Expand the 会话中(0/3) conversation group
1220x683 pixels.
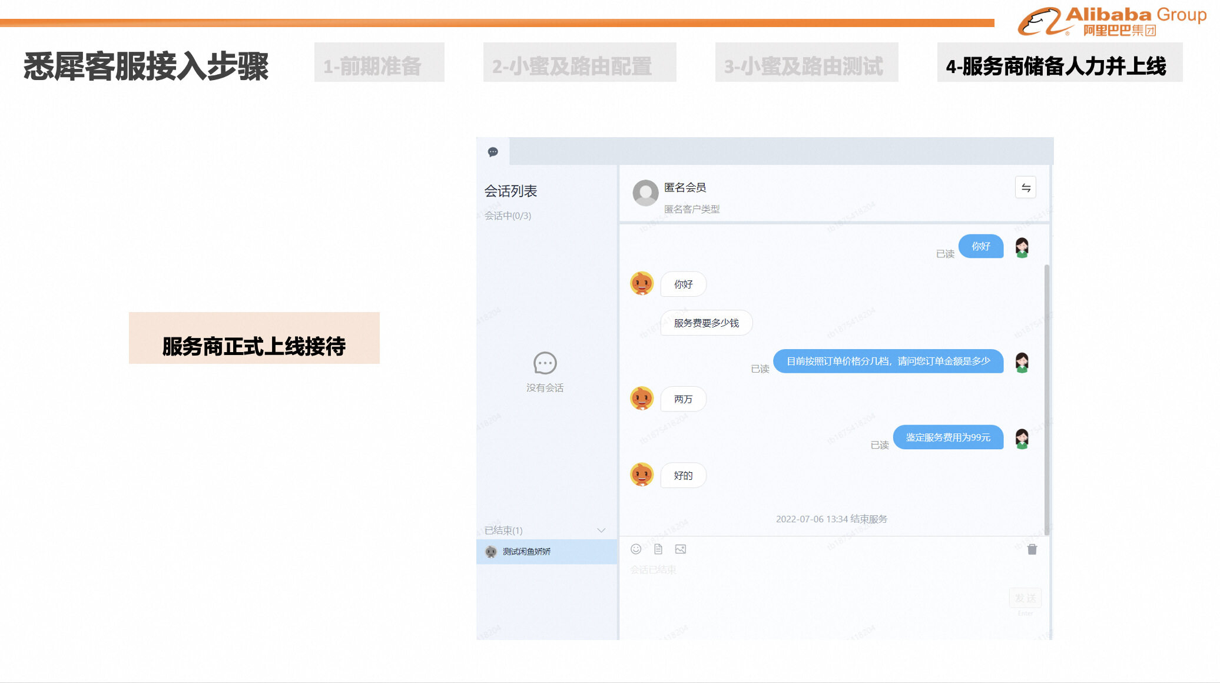click(x=508, y=216)
